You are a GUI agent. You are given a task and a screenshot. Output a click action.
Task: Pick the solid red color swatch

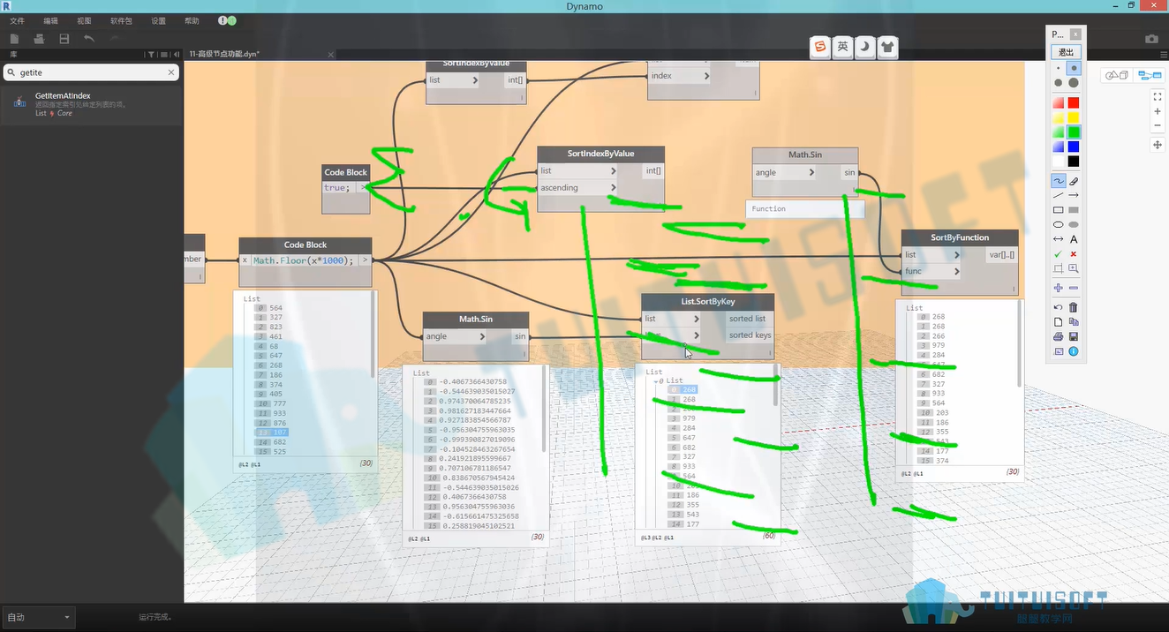coord(1074,103)
